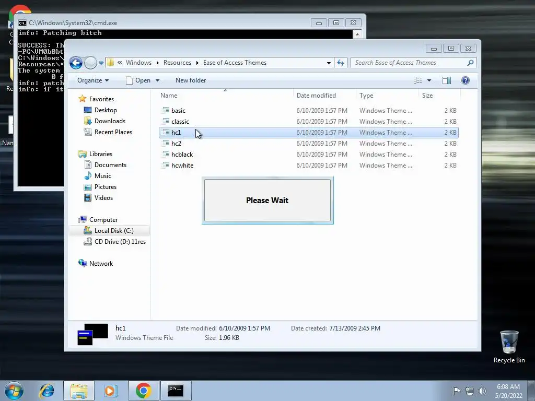Click Libraries in the navigation pane
The image size is (535, 401).
coord(101,154)
